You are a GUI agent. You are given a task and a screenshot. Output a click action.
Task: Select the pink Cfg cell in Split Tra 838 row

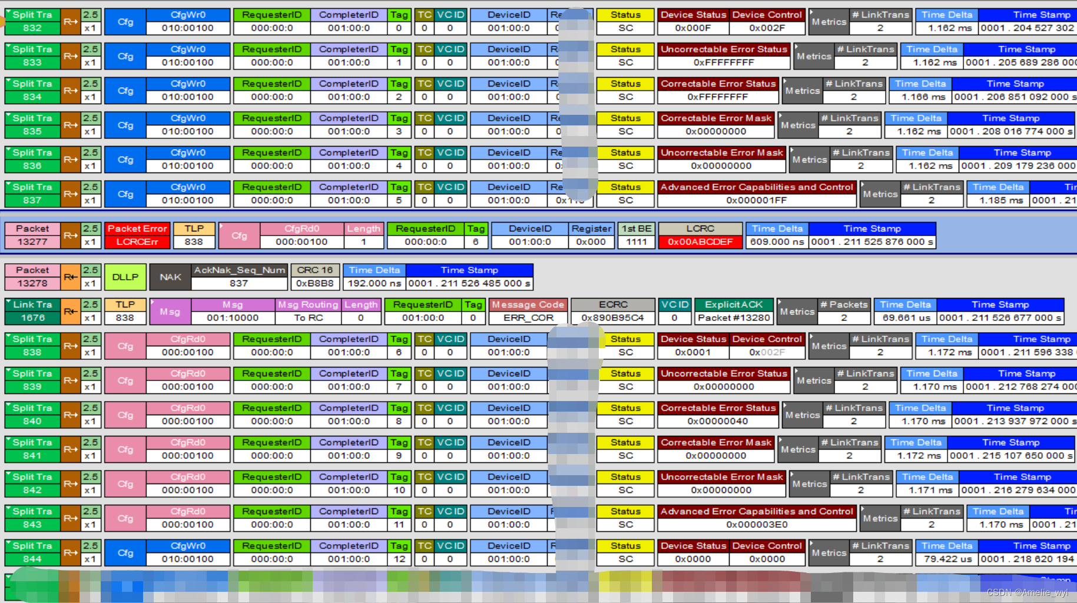tap(125, 346)
